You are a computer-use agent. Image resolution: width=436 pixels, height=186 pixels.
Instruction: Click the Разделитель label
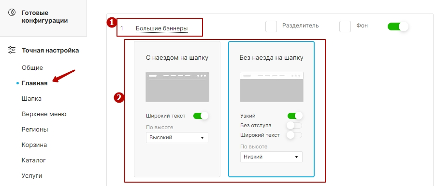pos(301,26)
